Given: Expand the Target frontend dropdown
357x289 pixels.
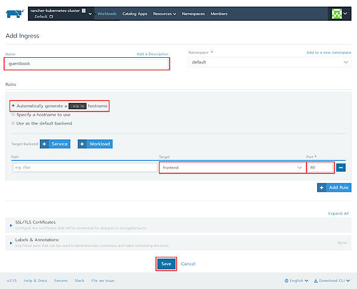Looking at the screenshot, I should (232, 168).
